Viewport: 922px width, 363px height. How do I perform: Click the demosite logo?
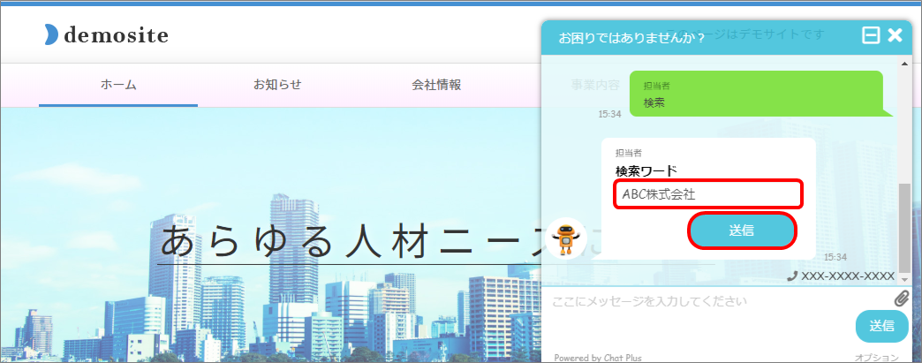pyautogui.click(x=107, y=35)
